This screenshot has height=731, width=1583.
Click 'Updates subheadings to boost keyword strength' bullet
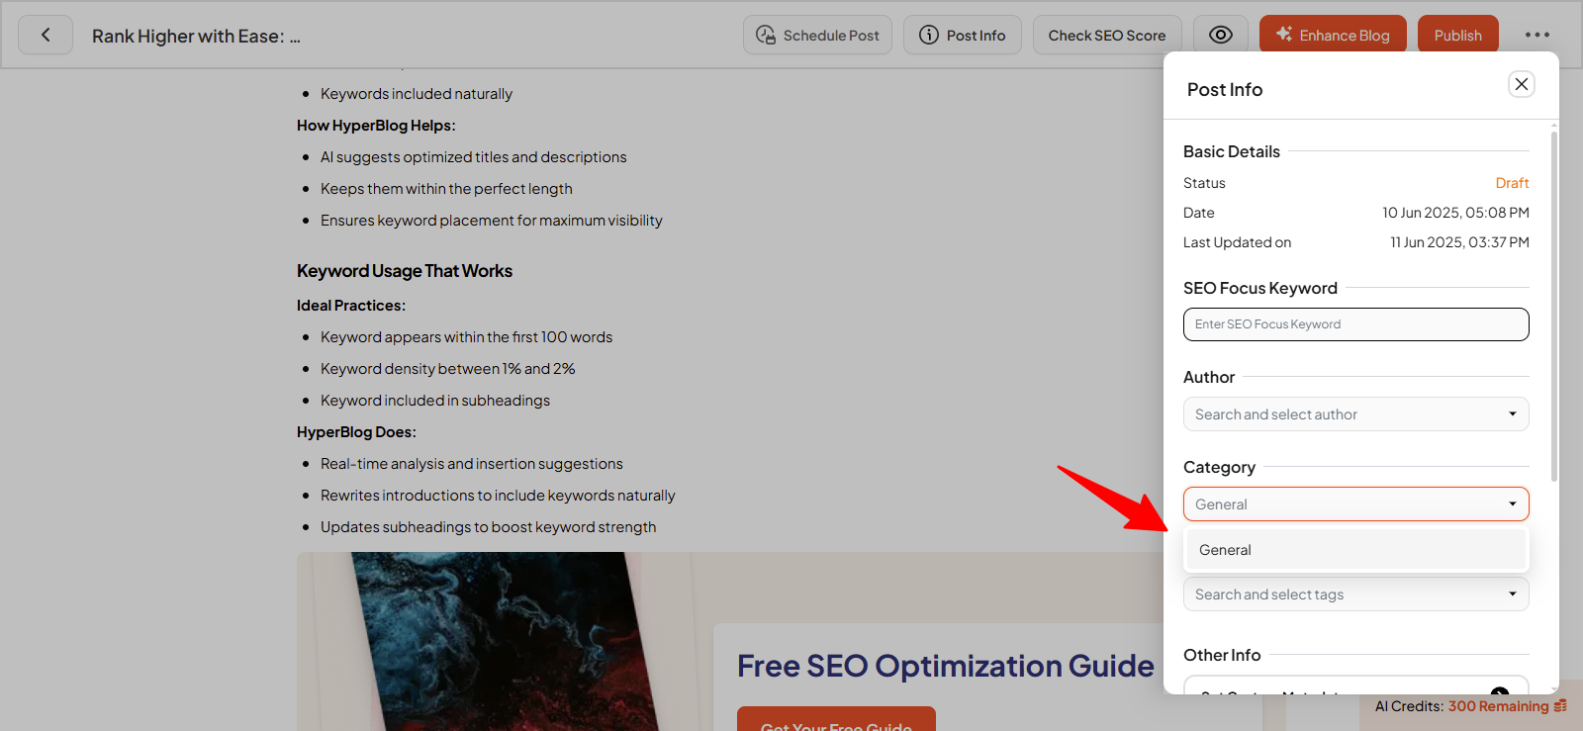(x=488, y=527)
